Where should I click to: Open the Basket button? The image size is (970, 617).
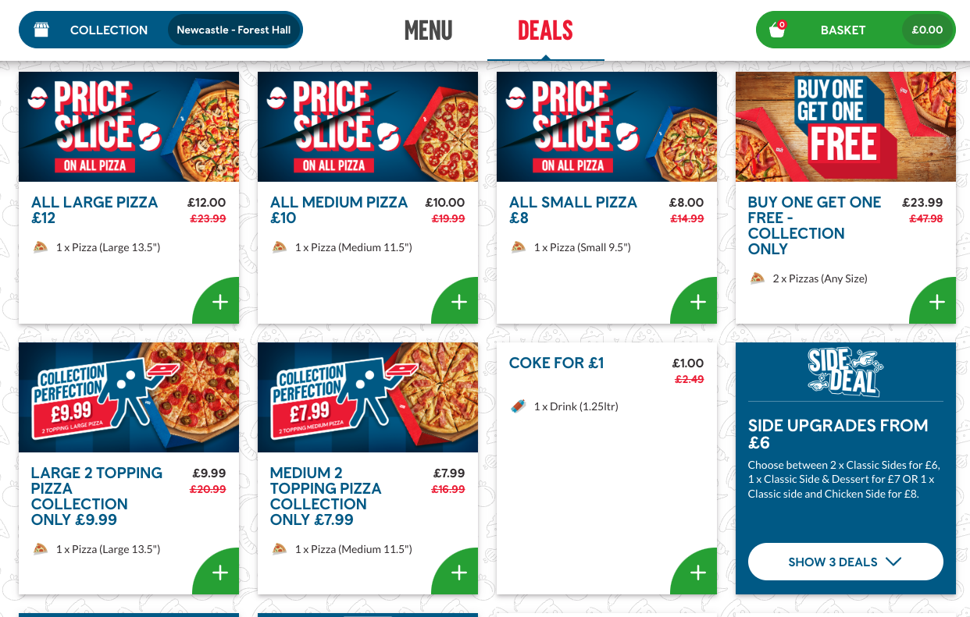[843, 30]
